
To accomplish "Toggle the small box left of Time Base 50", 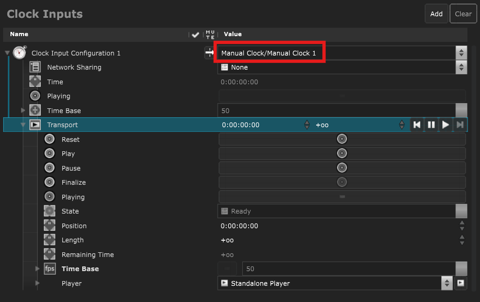I will 227,269.
